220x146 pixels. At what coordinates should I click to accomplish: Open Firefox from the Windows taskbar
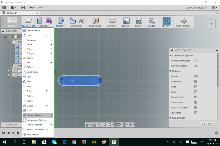(84, 142)
